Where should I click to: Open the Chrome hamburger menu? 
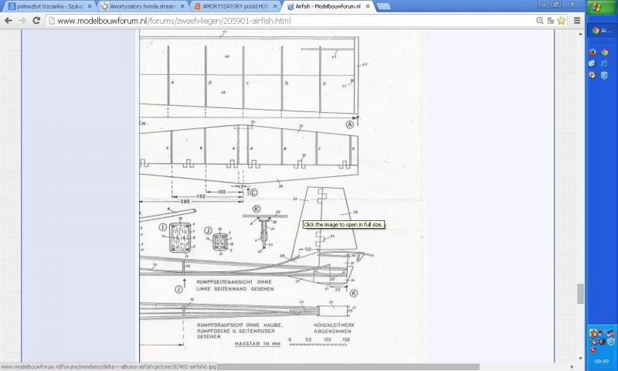click(576, 20)
